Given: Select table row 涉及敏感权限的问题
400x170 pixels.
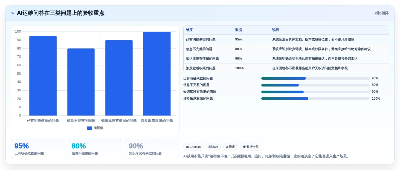Looking at the screenshot, I should pos(286,68).
